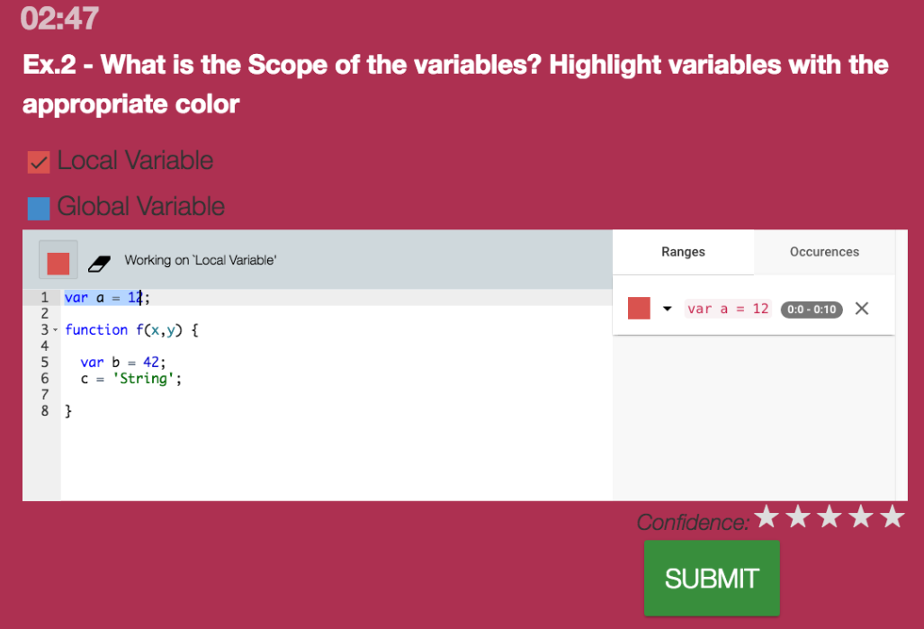Switch to the Occurences tab
This screenshot has width=924, height=629.
click(824, 252)
